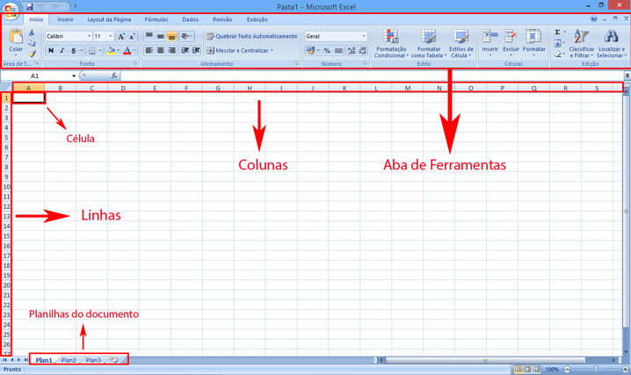The width and height of the screenshot is (631, 375).
Task: Center cell text horizontally
Action: click(160, 51)
